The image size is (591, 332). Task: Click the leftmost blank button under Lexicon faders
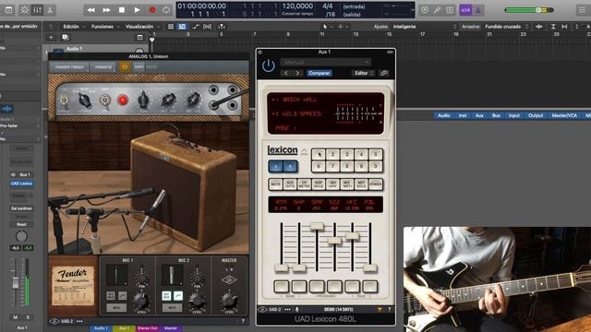[x=281, y=287]
